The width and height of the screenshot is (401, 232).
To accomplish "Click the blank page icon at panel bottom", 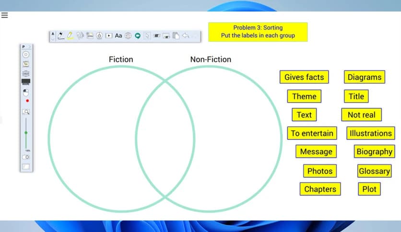I will coord(26,167).
